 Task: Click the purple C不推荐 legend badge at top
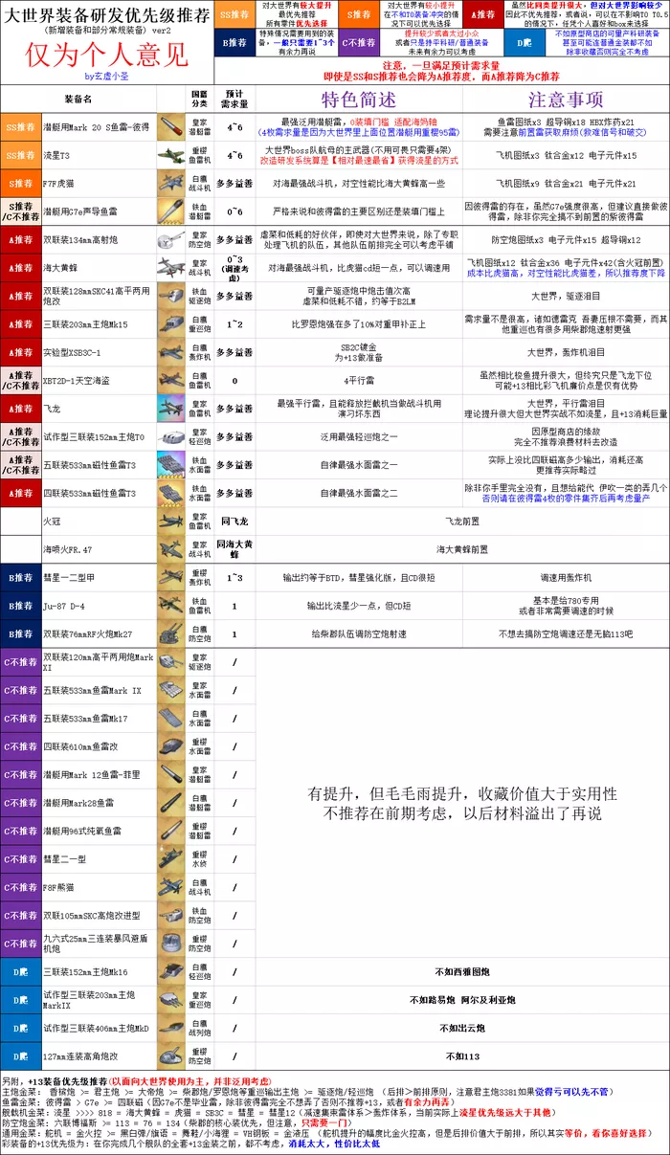[x=358, y=43]
